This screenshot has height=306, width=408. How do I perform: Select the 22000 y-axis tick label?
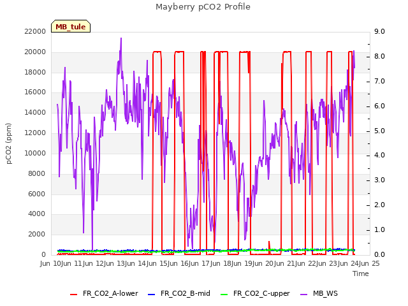point(35,32)
